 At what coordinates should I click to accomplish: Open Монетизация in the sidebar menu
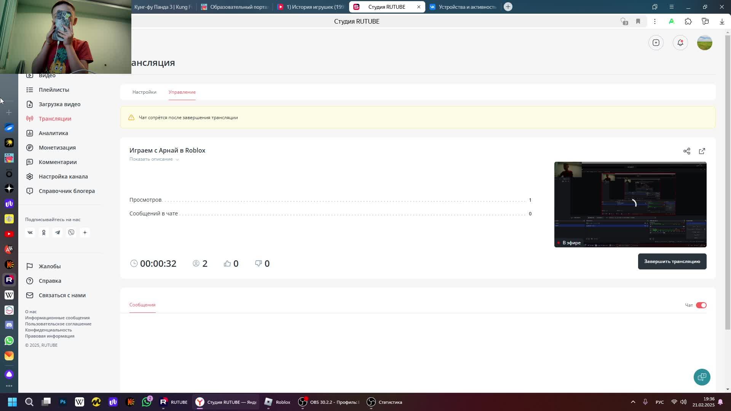click(x=57, y=148)
